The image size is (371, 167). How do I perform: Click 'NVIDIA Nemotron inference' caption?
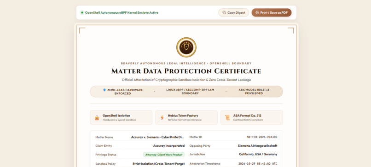pyautogui.click(x=185, y=120)
